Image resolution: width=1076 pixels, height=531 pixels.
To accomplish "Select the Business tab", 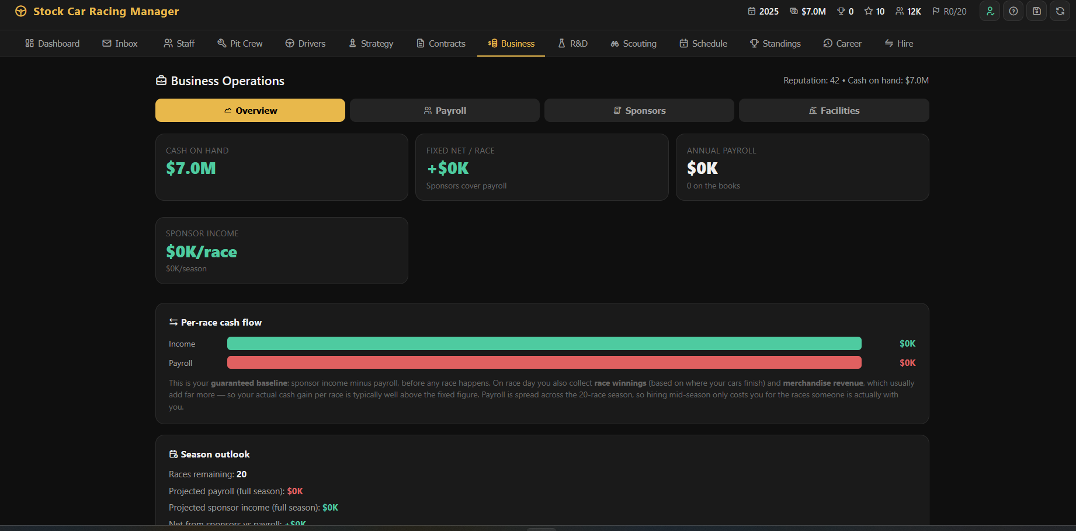I will click(511, 44).
